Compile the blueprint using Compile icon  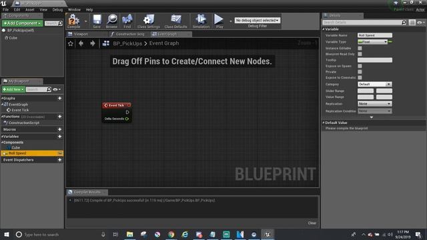click(x=73, y=21)
